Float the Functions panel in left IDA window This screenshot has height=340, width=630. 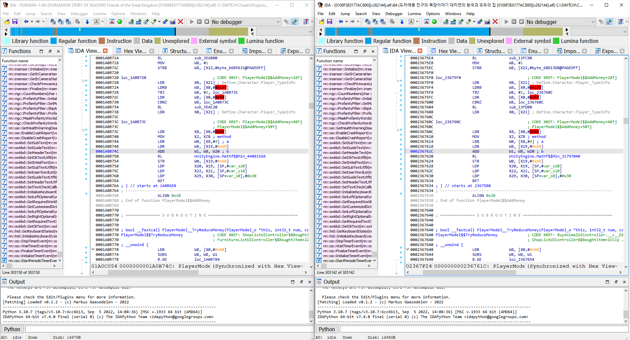pyautogui.click(x=50, y=51)
